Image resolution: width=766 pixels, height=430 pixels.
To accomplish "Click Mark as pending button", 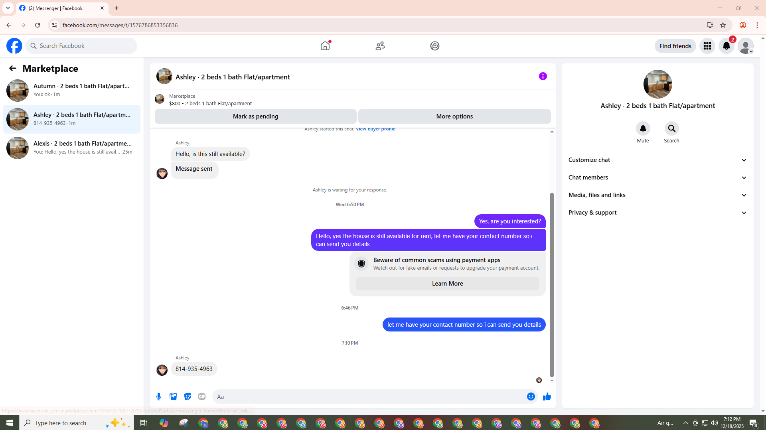I will [x=256, y=116].
